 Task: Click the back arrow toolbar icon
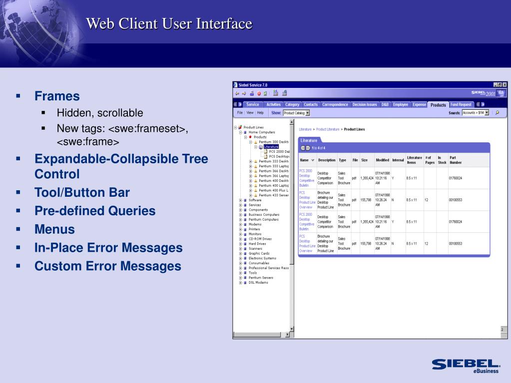[x=237, y=93]
